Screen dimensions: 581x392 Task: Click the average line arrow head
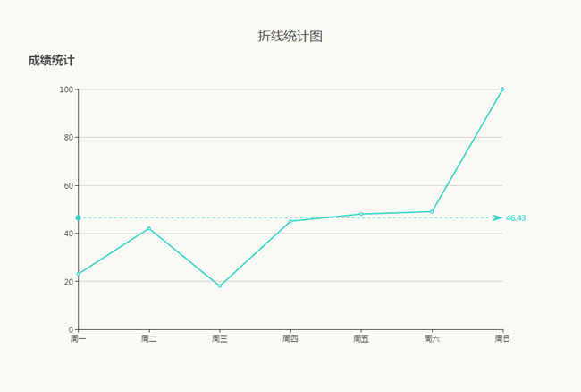pyautogui.click(x=497, y=217)
